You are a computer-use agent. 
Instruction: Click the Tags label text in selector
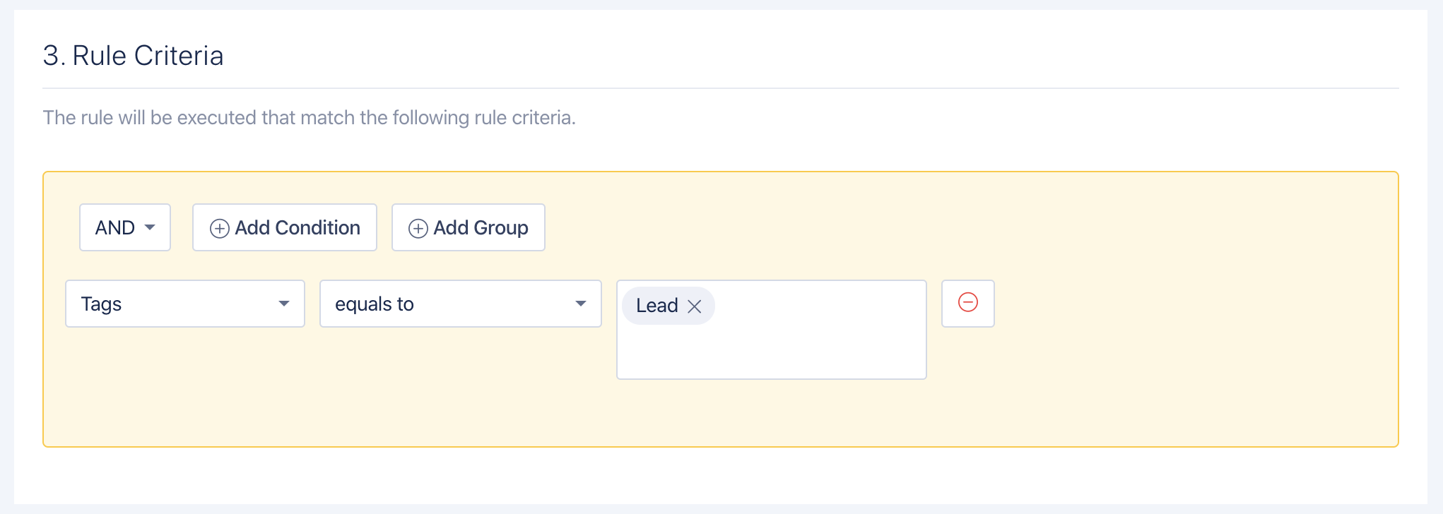pos(101,304)
